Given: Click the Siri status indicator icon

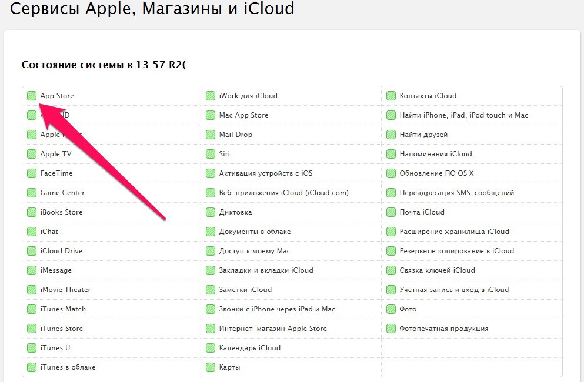Looking at the screenshot, I should (x=211, y=154).
